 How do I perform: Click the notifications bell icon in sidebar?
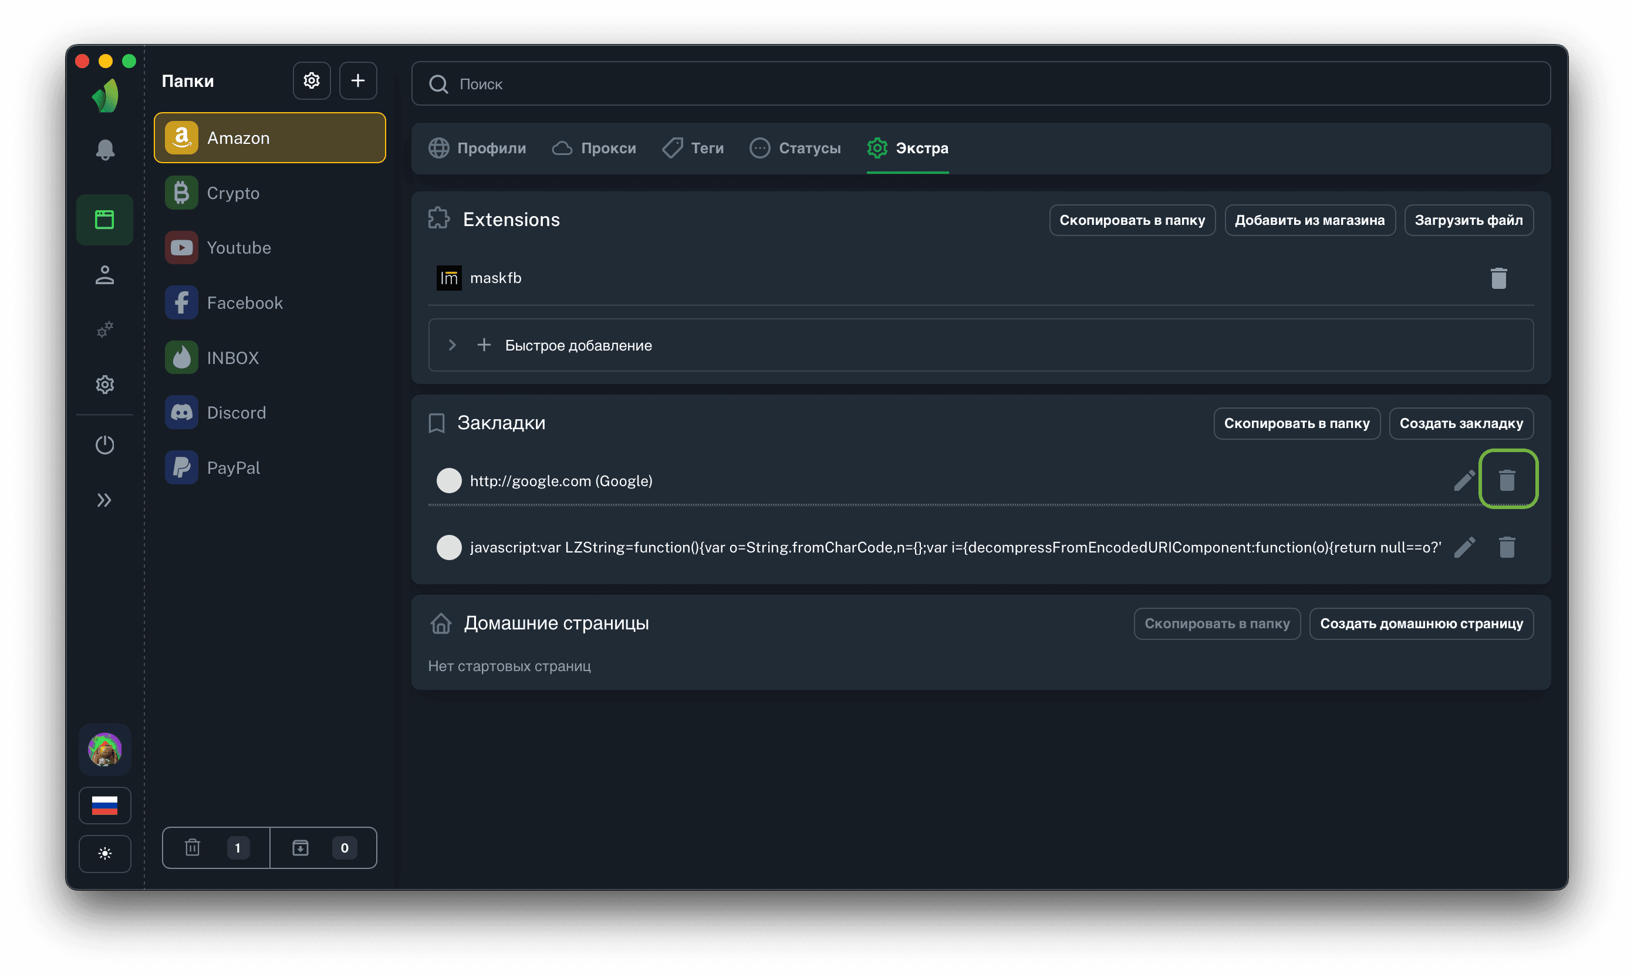point(104,150)
